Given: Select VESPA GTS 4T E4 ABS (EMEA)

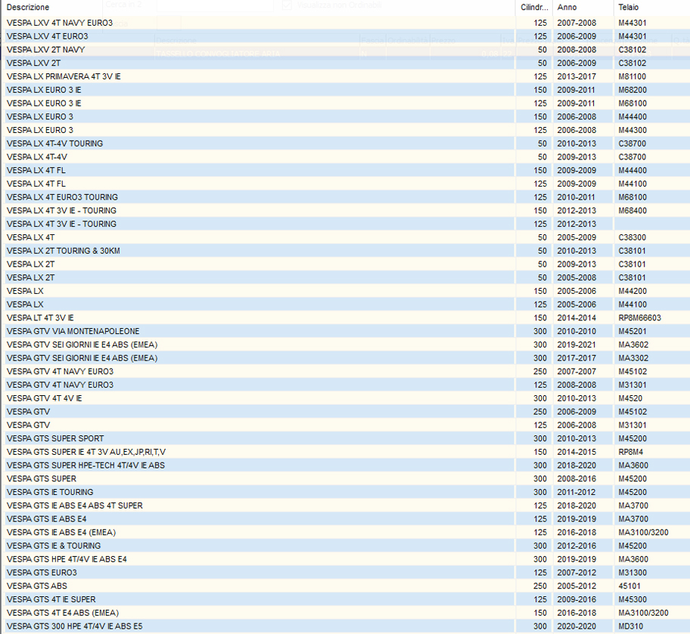Looking at the screenshot, I should click(345, 613).
